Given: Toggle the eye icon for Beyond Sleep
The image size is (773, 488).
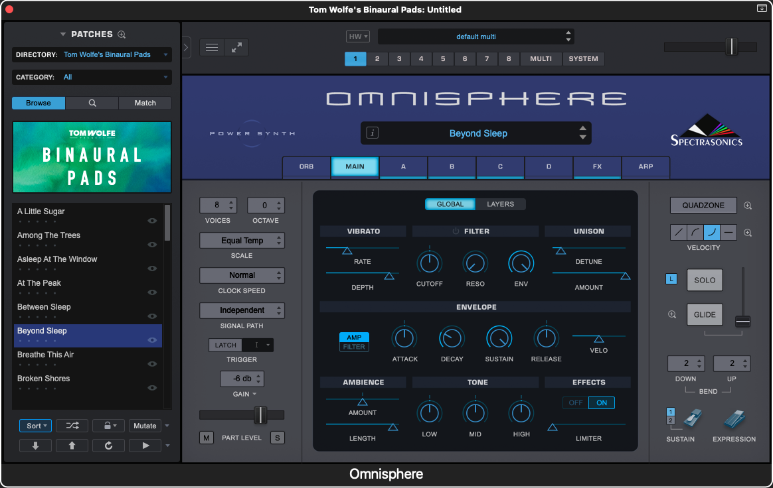Looking at the screenshot, I should coord(152,340).
